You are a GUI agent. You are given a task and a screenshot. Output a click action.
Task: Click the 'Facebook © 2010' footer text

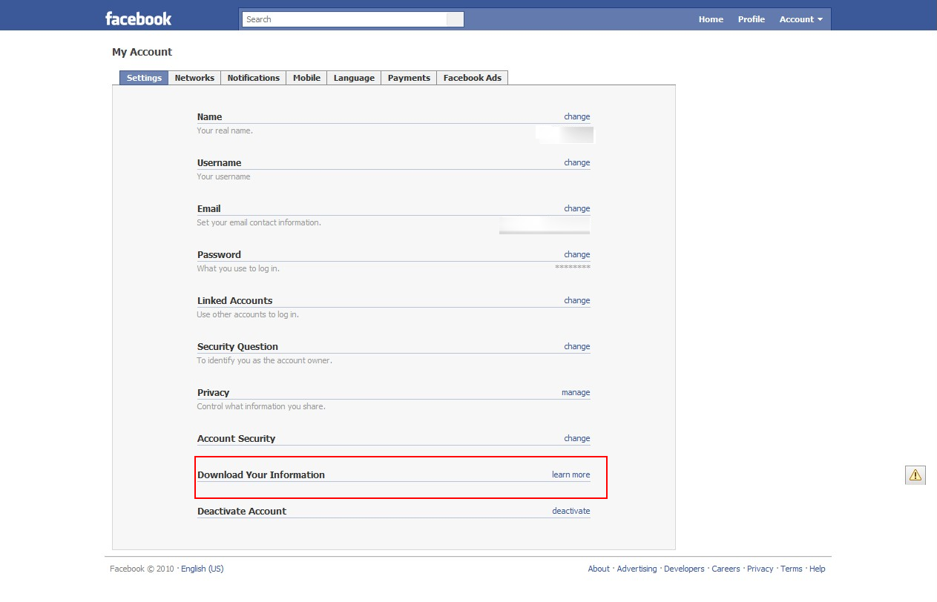tap(142, 569)
